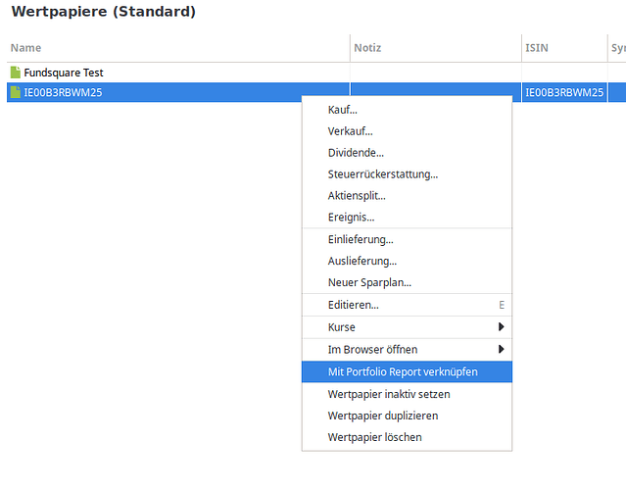Click the Ereignis... menu item
The height and width of the screenshot is (490, 626).
pyautogui.click(x=351, y=218)
